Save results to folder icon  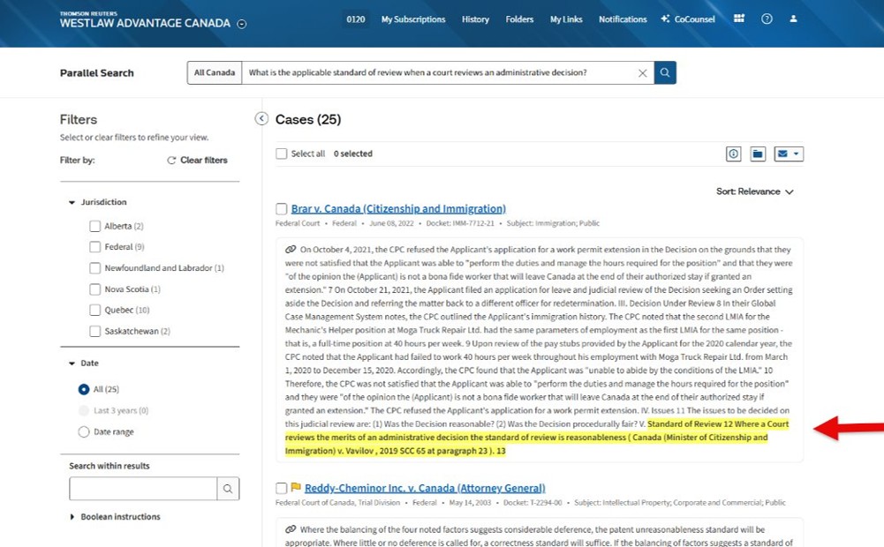758,154
